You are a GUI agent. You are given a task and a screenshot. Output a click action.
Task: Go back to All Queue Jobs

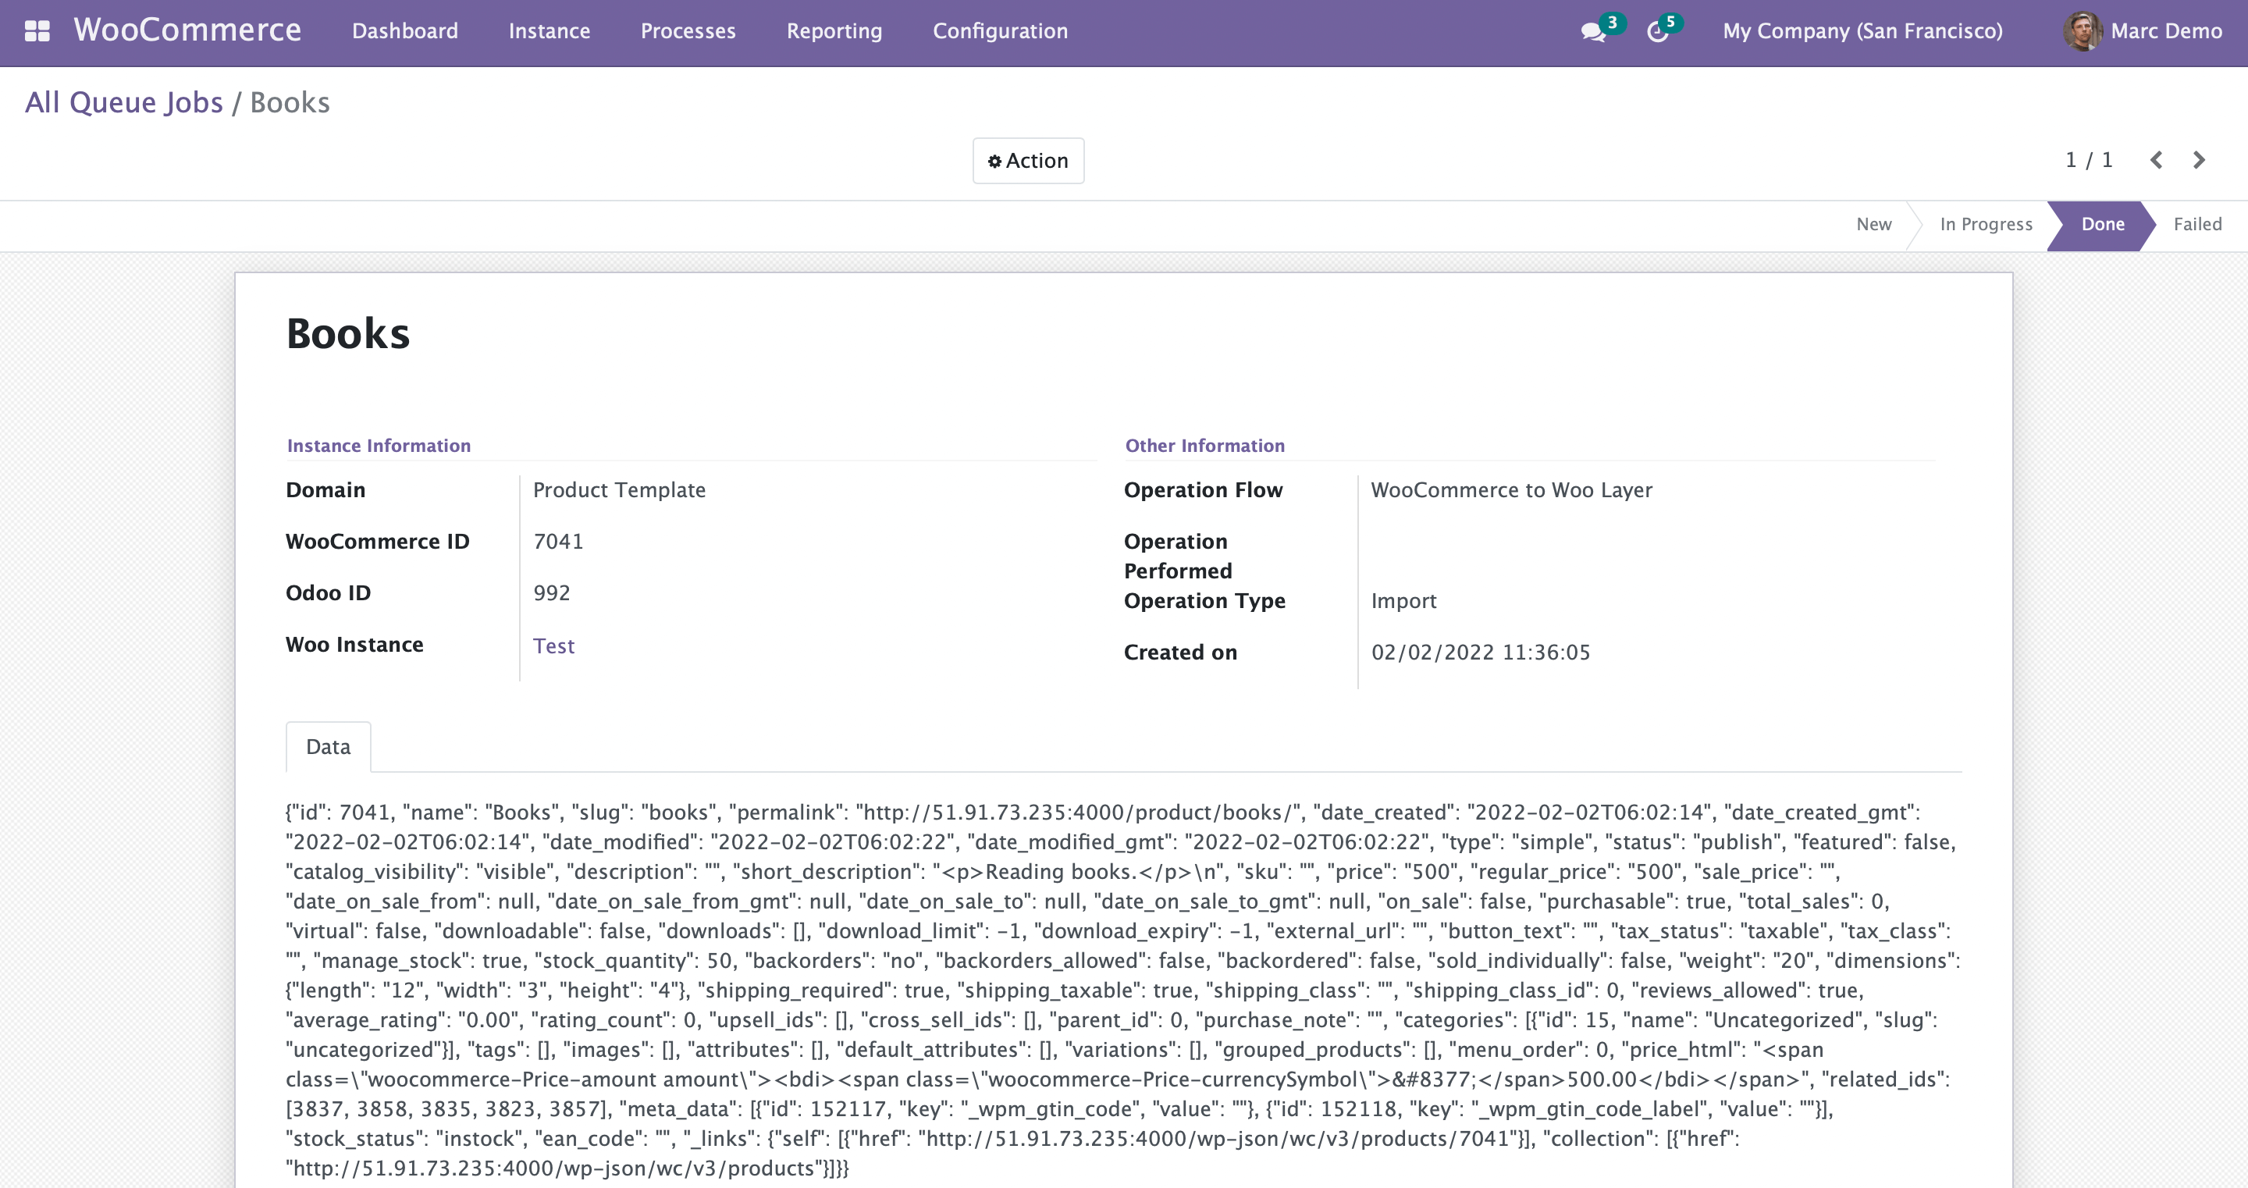click(x=124, y=102)
